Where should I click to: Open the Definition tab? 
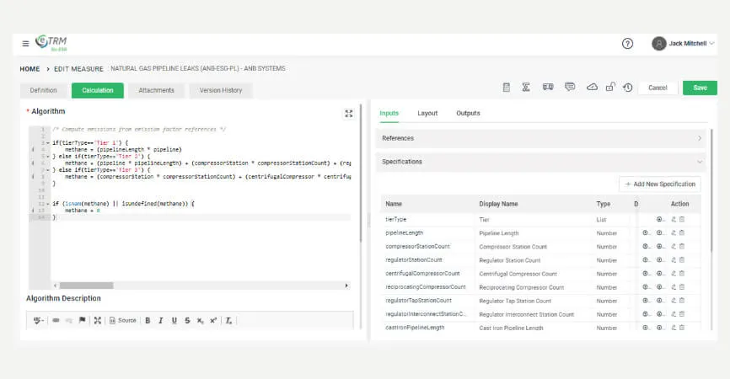point(43,90)
